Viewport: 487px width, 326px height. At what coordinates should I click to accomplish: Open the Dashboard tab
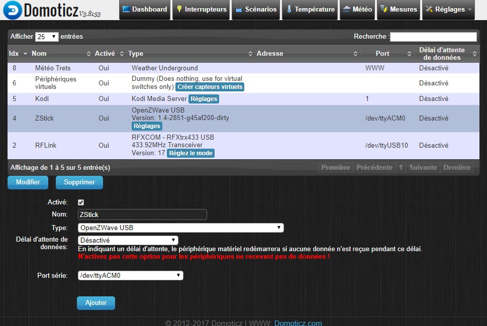tap(145, 10)
